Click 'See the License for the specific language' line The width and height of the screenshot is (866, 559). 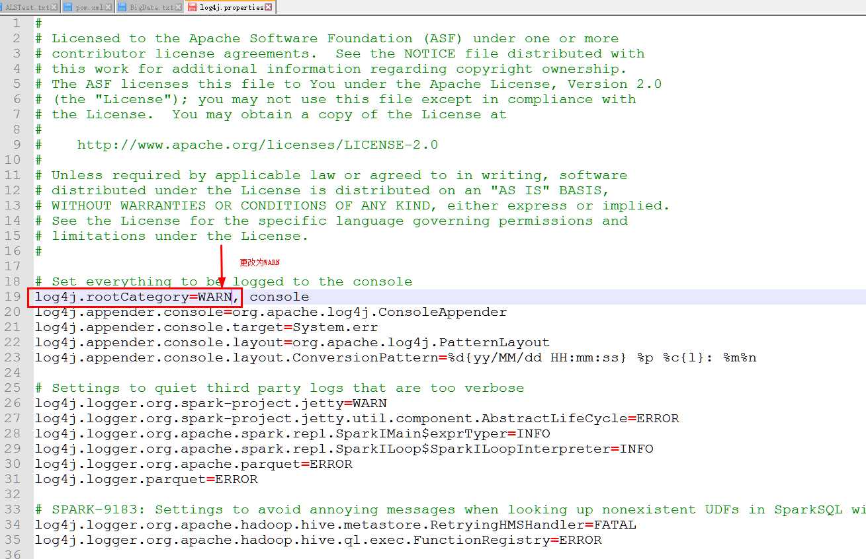(x=331, y=221)
